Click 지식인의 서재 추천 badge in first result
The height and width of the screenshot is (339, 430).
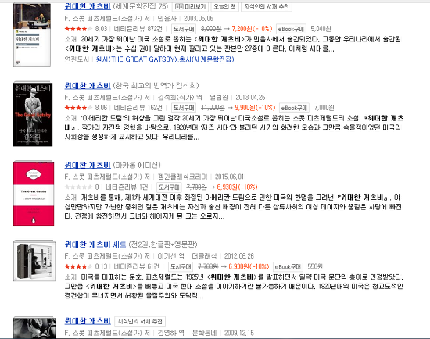pos(267,6)
